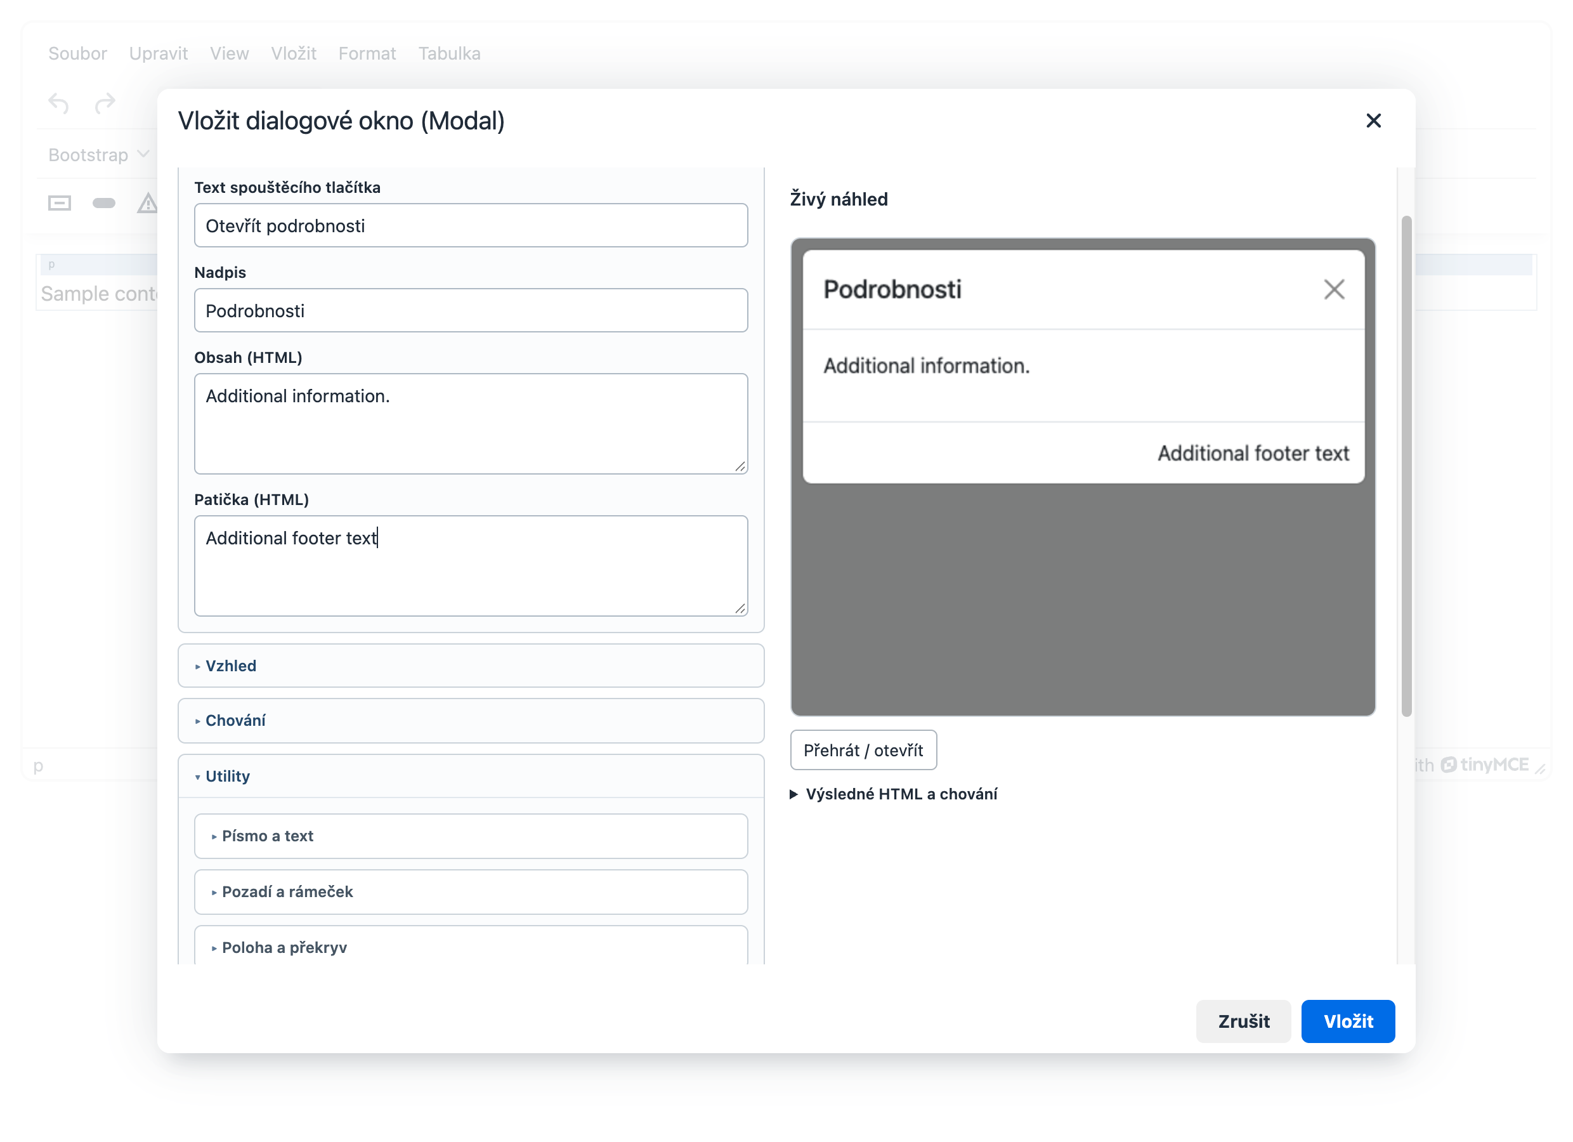Click the dialog's vertical scrollbar thumb
Image resolution: width=1573 pixels, height=1142 pixels.
click(1406, 466)
